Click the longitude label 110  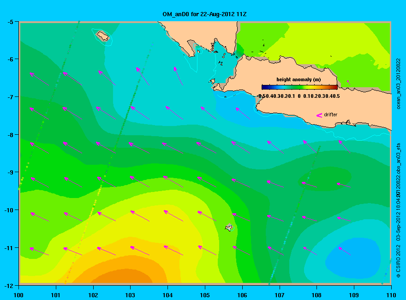pyautogui.click(x=391, y=295)
